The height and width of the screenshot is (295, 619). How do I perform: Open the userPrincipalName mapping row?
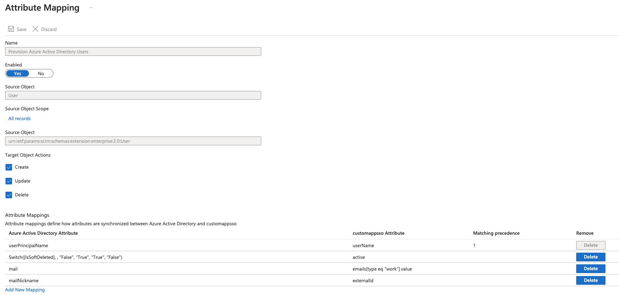(x=29, y=246)
